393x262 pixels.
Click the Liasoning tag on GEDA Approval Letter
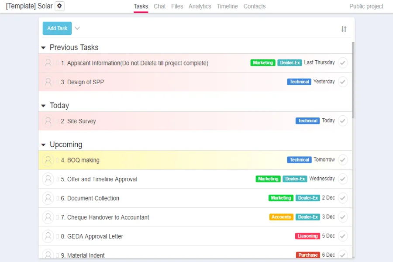(x=307, y=236)
